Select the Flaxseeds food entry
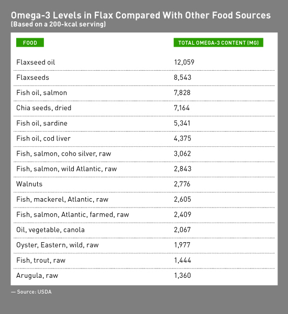The image size is (288, 314). [32, 78]
